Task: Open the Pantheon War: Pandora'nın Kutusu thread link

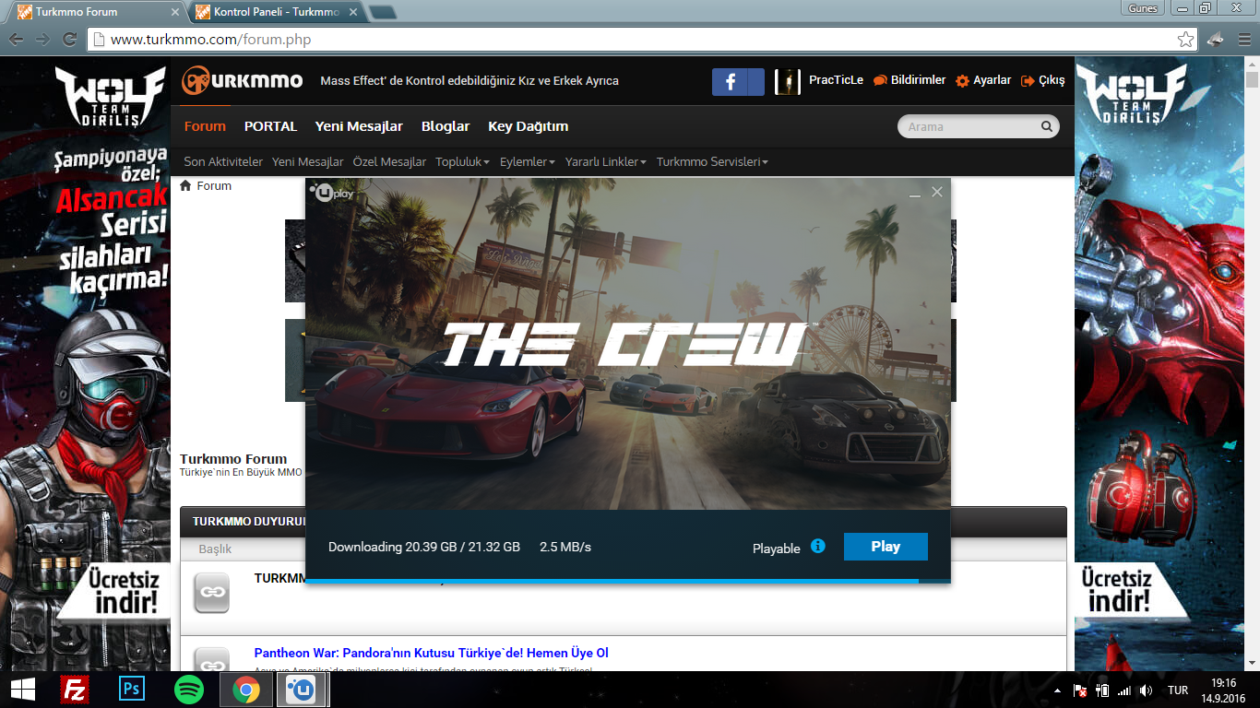Action: [x=431, y=653]
